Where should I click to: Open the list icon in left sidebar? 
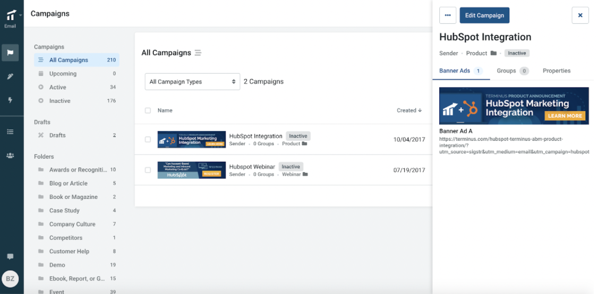[x=10, y=132]
